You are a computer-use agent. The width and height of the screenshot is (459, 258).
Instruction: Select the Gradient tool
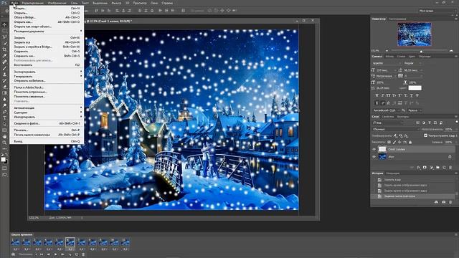(x=4, y=93)
